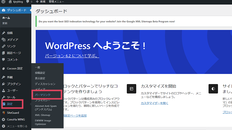This screenshot has height=130, width=232.
Task: Open the 投稿 menu label
Action: (10, 33)
